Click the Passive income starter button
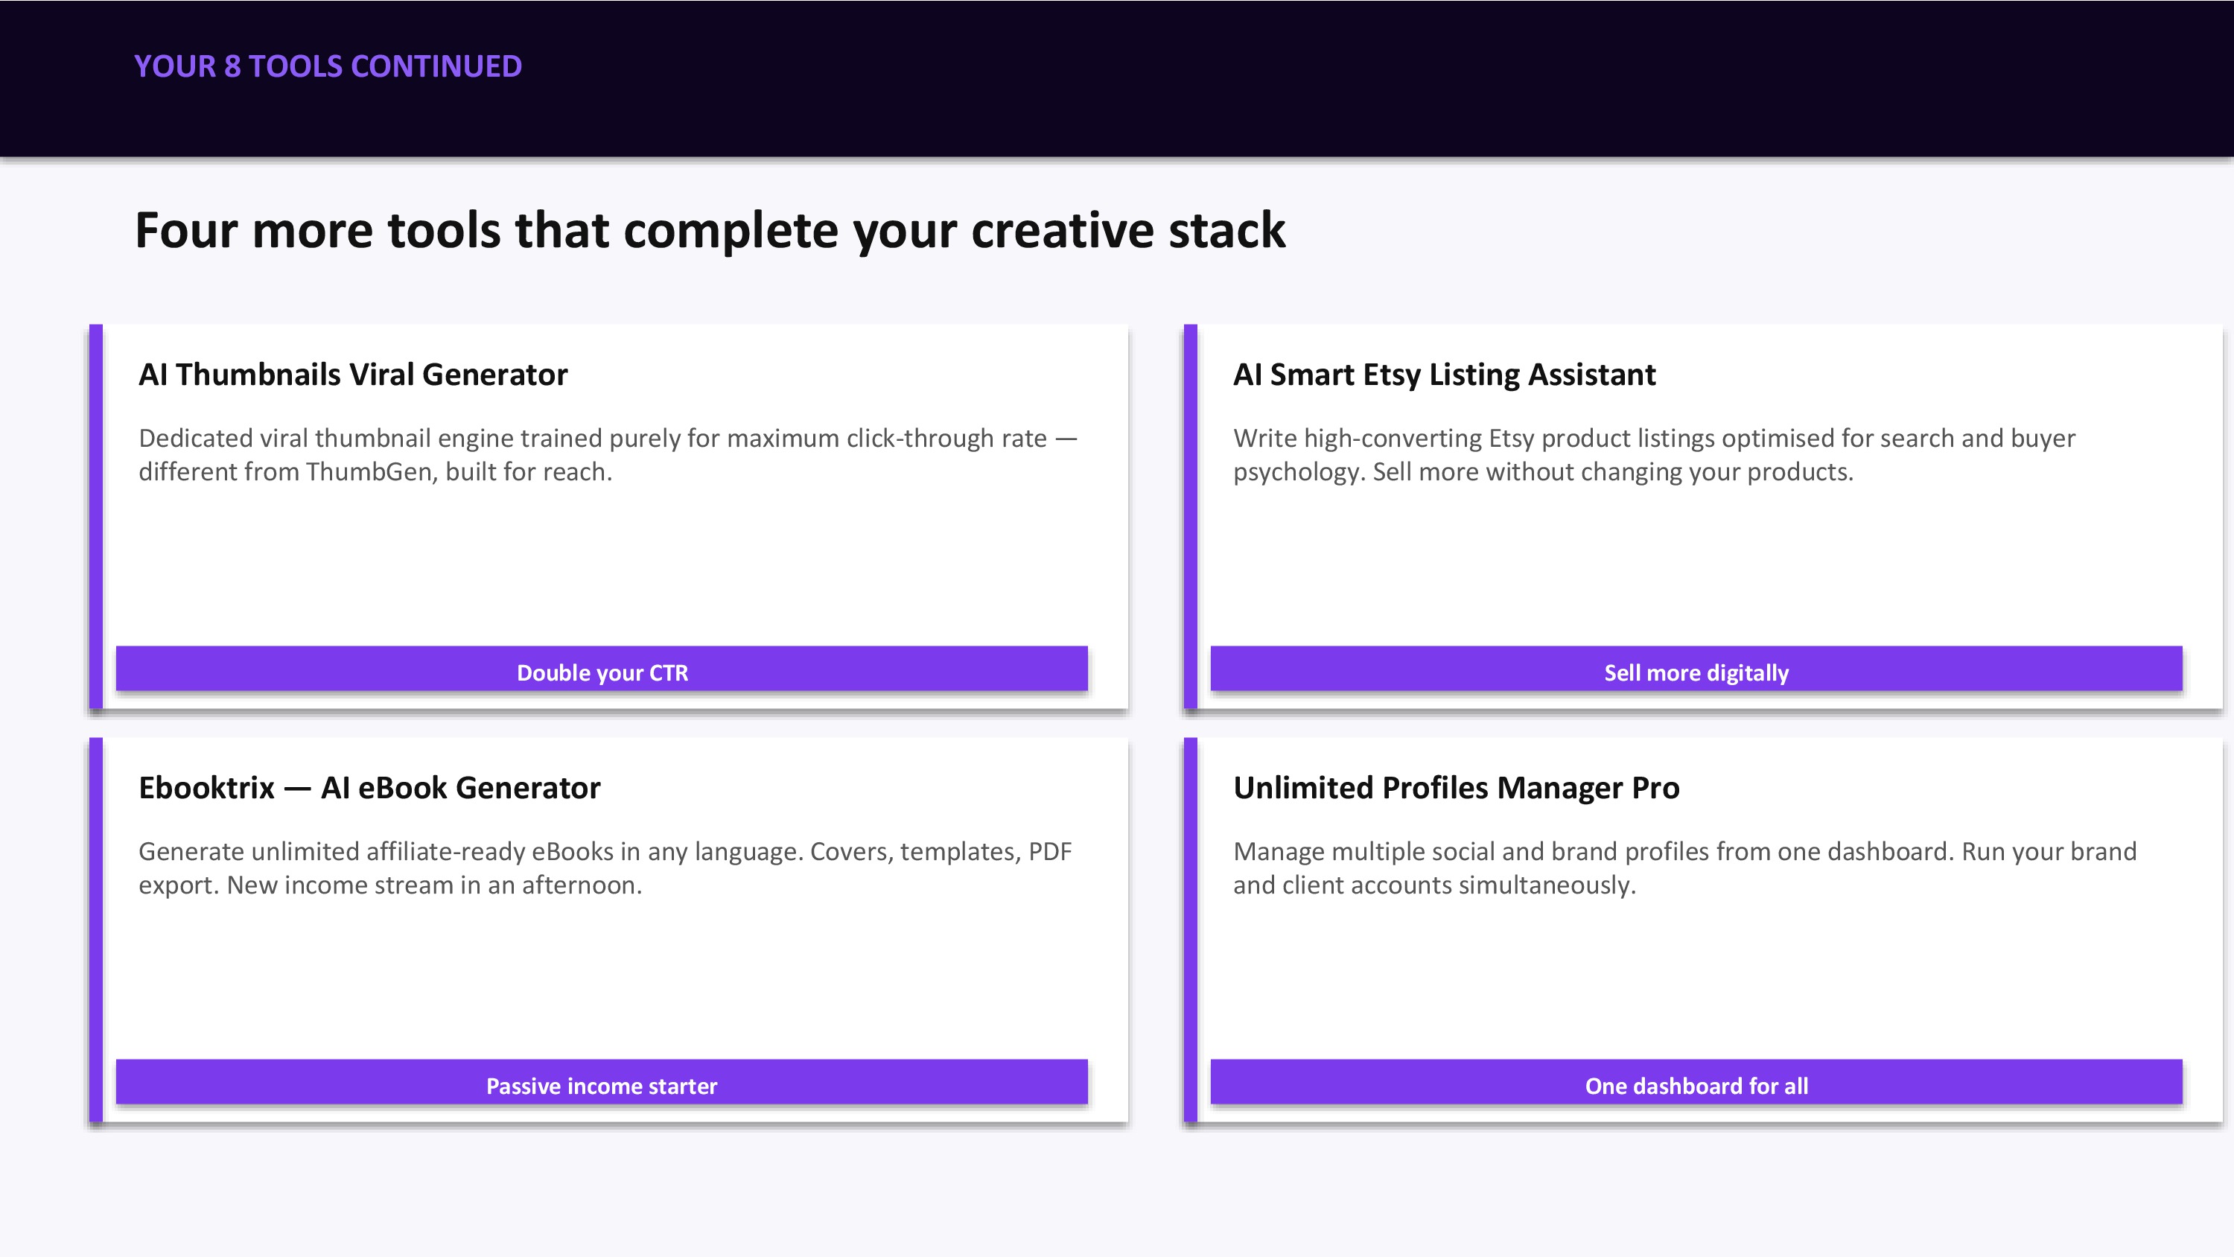 coord(602,1082)
